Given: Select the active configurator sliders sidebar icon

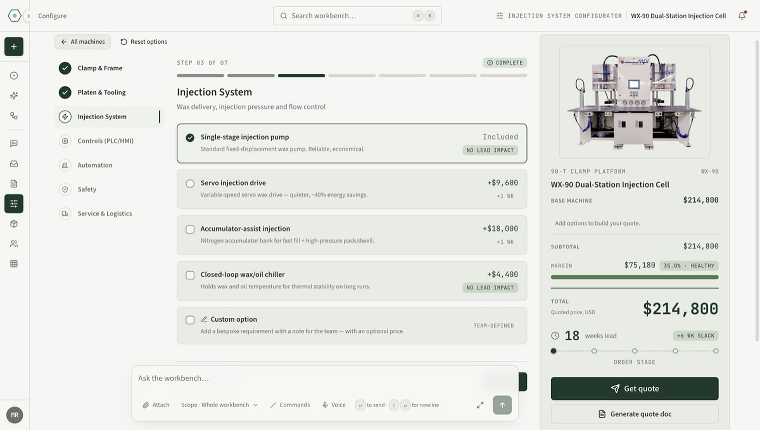Looking at the screenshot, I should pos(14,204).
